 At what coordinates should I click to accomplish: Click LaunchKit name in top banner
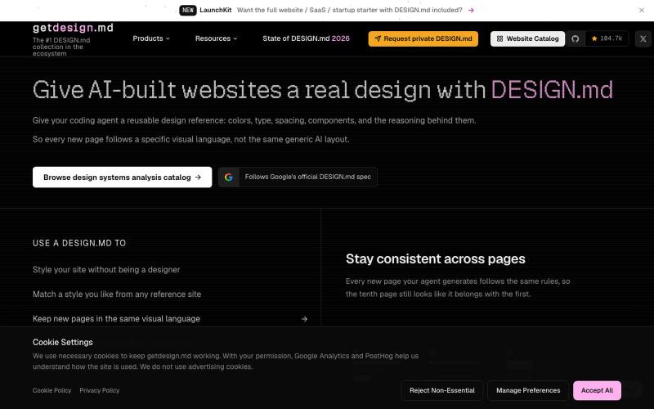pyautogui.click(x=215, y=10)
